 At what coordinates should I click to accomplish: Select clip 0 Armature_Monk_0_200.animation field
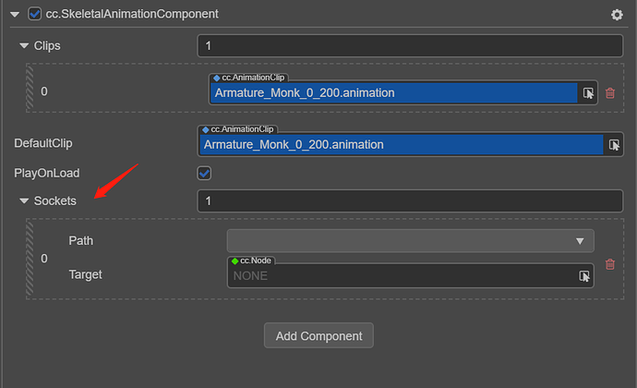coord(392,92)
